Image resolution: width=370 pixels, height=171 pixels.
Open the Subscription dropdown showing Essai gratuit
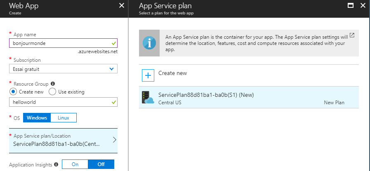63,69
